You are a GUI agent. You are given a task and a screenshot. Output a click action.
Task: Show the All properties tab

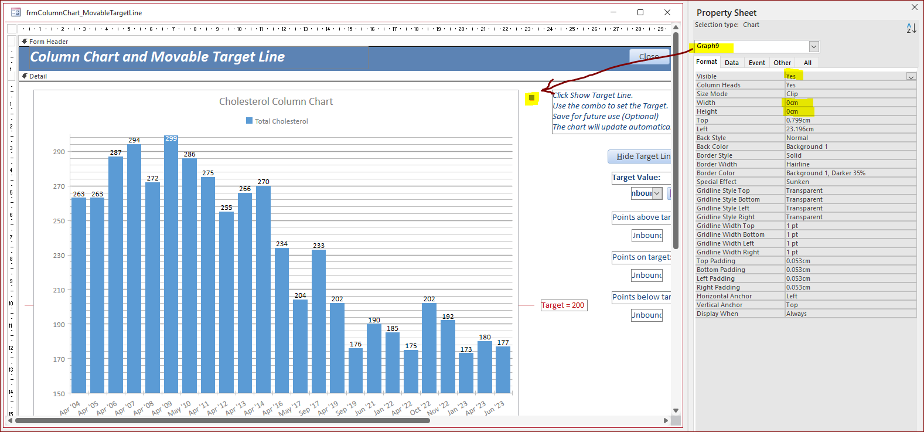coord(807,63)
